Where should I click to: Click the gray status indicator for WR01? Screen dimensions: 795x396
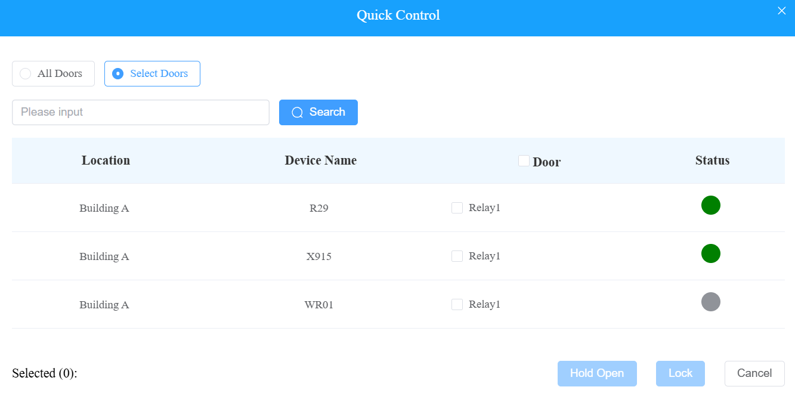tap(711, 302)
